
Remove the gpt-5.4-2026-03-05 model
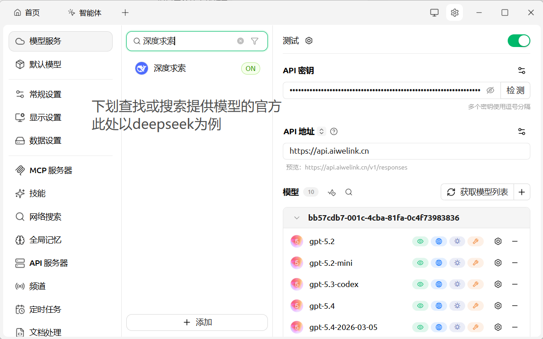point(514,327)
